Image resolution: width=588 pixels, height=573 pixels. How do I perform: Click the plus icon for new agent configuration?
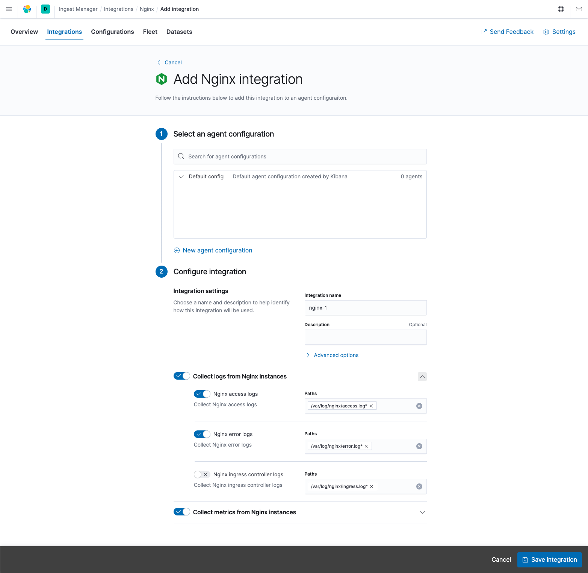(x=177, y=251)
